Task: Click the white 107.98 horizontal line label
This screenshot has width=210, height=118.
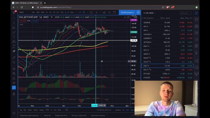Action: point(134,40)
